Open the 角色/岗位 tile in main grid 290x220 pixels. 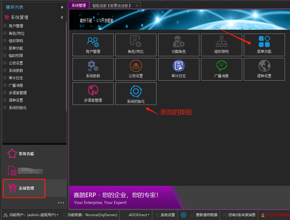(x=136, y=45)
